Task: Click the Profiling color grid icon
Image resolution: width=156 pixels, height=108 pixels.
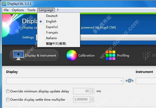Action: 110,55
